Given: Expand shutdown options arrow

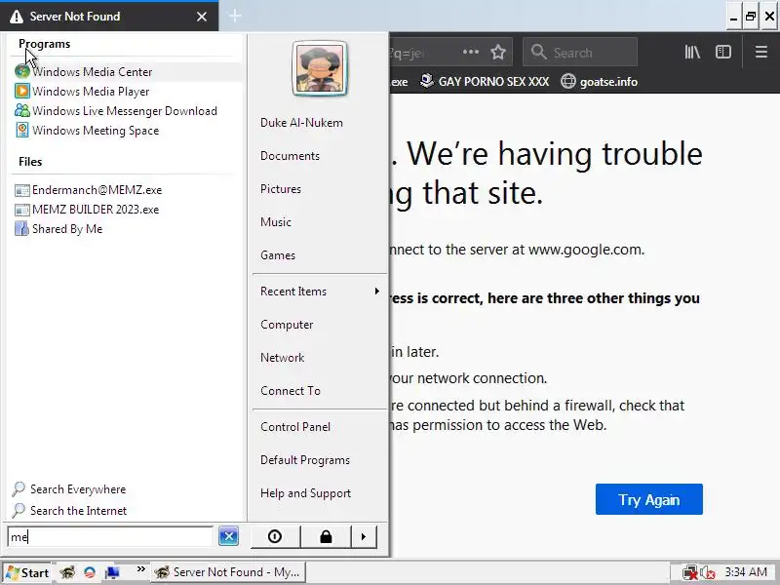Looking at the screenshot, I should (x=364, y=537).
